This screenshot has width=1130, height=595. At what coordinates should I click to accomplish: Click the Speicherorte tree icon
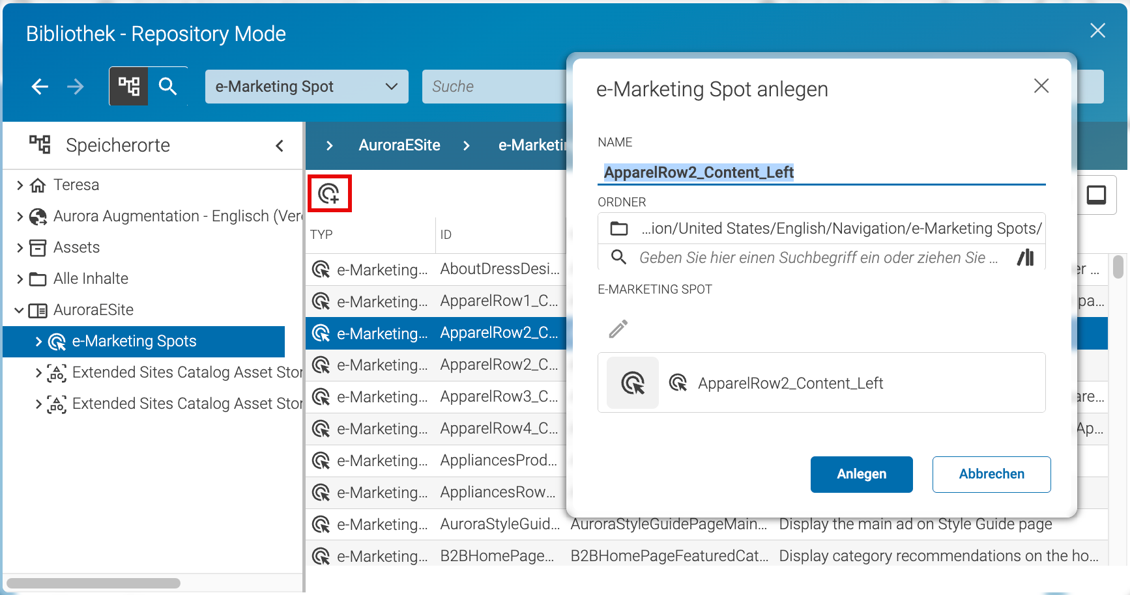tap(40, 145)
